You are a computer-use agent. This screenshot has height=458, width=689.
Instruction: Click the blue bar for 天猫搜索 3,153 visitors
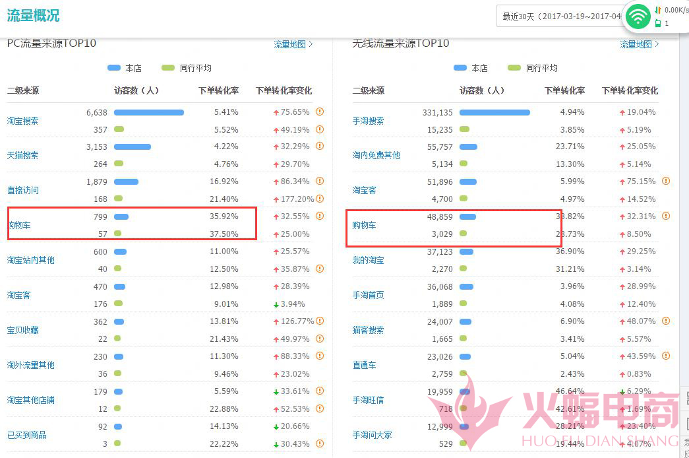coord(133,147)
